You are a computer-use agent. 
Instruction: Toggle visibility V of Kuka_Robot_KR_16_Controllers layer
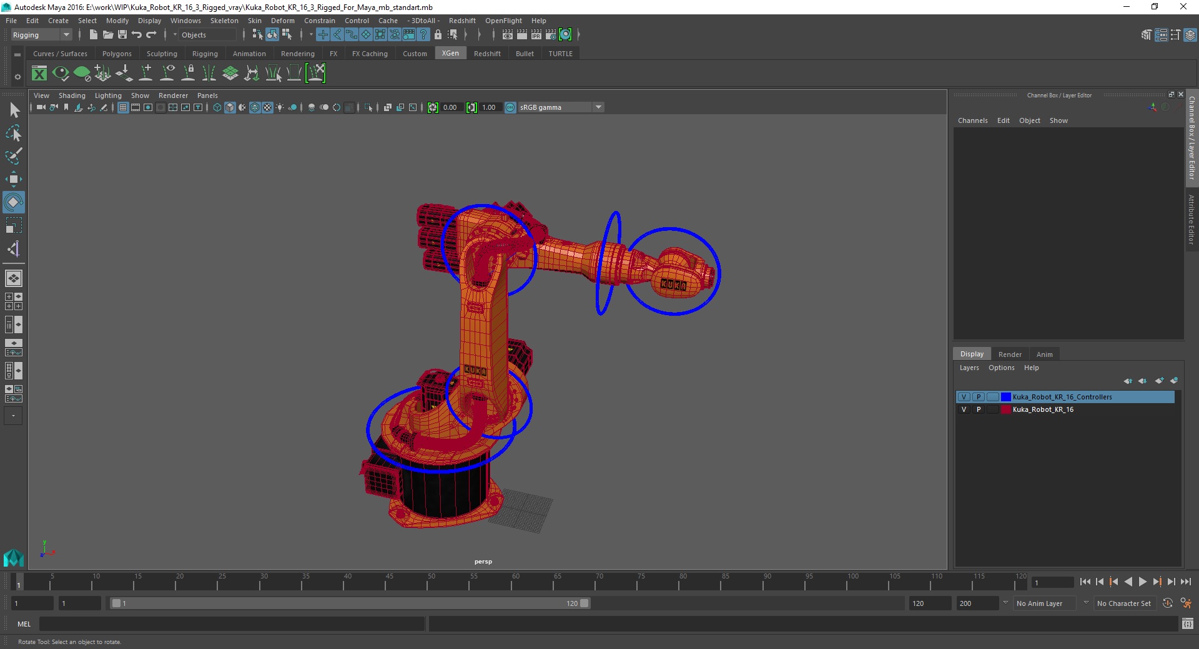[964, 397]
